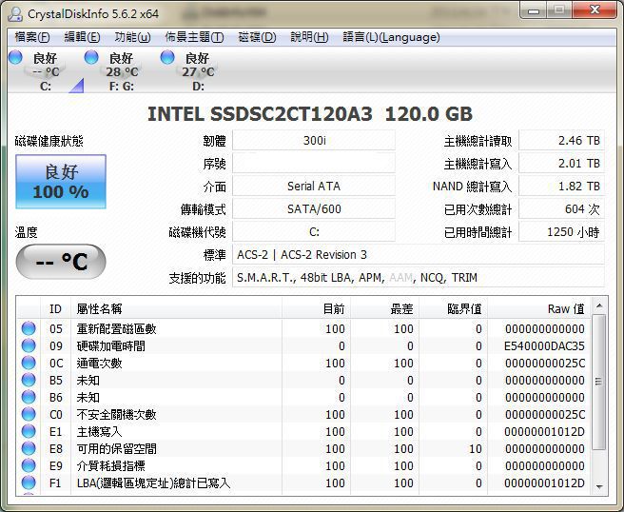Click the 屬性名稱 column header

[x=176, y=309]
